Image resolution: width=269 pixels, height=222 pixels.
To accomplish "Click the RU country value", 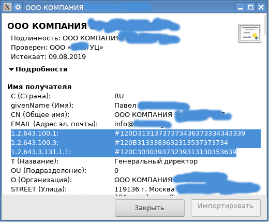I will 119,96.
